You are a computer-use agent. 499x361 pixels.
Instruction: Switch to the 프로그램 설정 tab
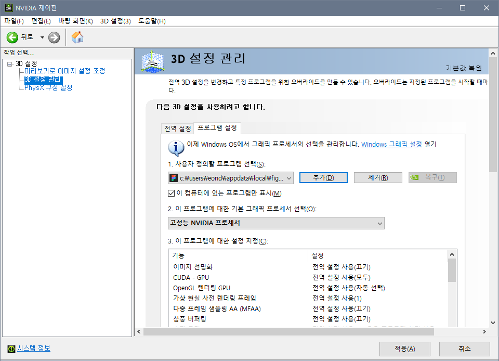217,127
